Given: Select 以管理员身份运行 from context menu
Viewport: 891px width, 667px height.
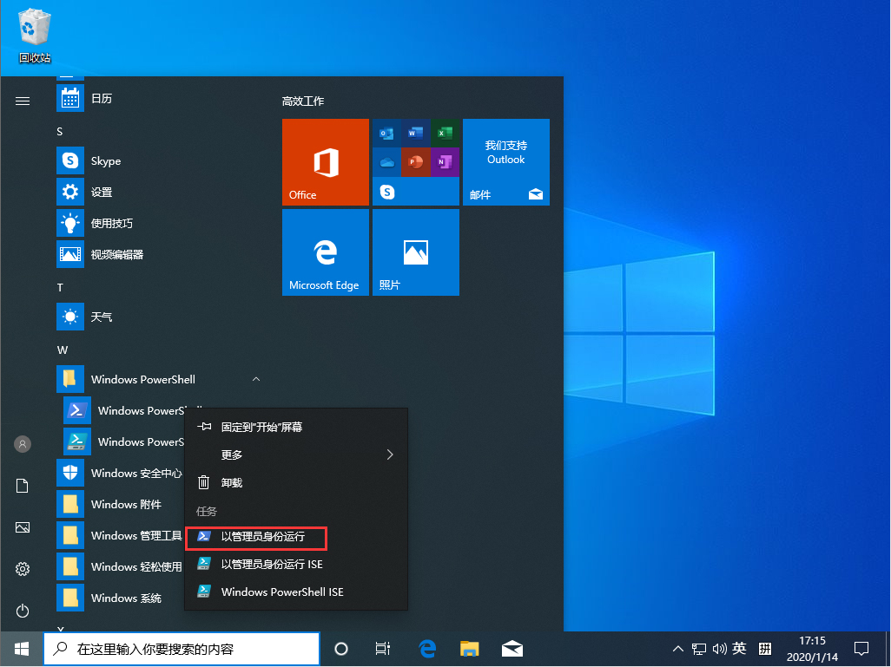Looking at the screenshot, I should (x=257, y=538).
